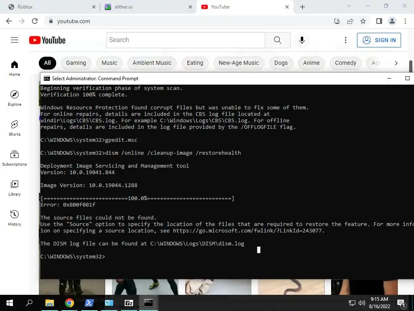This screenshot has width=414, height=311.
Task: Minimize the Command Prompt window
Action: 389,78
